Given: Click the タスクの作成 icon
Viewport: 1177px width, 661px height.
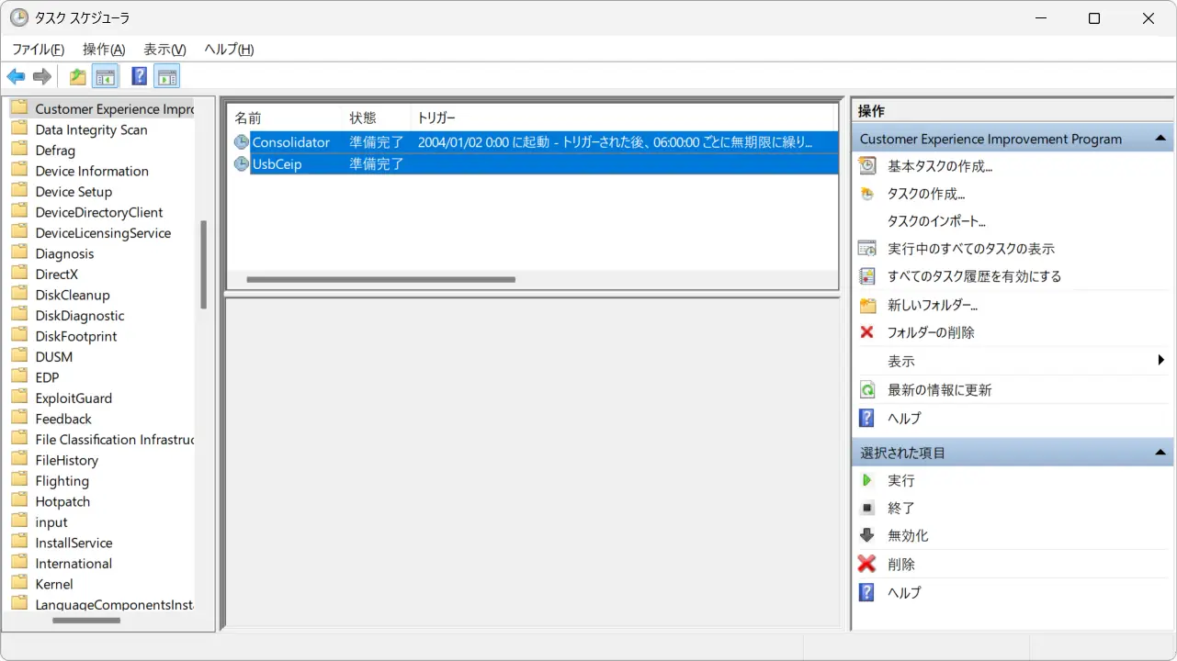Looking at the screenshot, I should (x=867, y=194).
